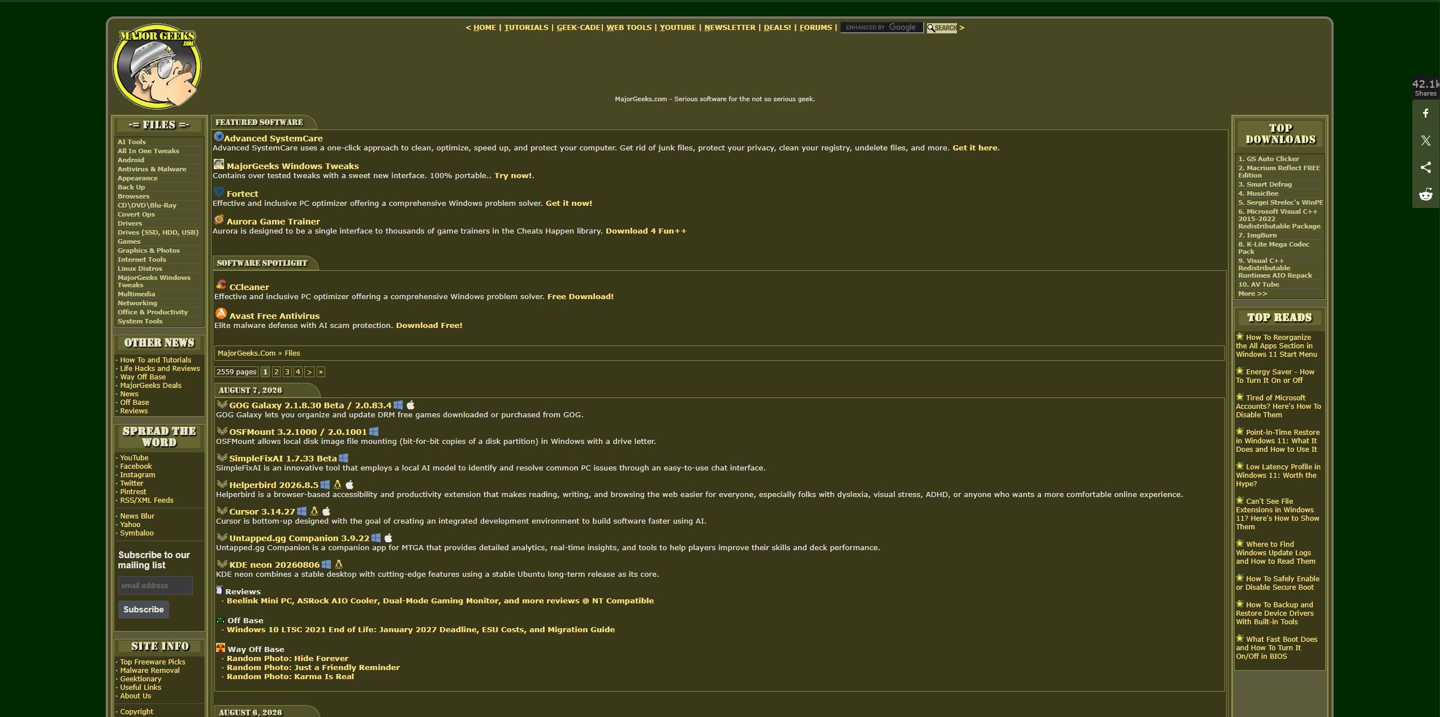
Task: Open Antivirus & Malware category
Action: [152, 169]
